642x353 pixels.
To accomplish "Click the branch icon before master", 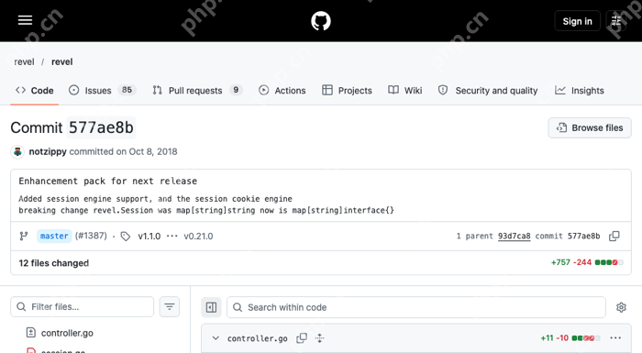I will [x=24, y=236].
